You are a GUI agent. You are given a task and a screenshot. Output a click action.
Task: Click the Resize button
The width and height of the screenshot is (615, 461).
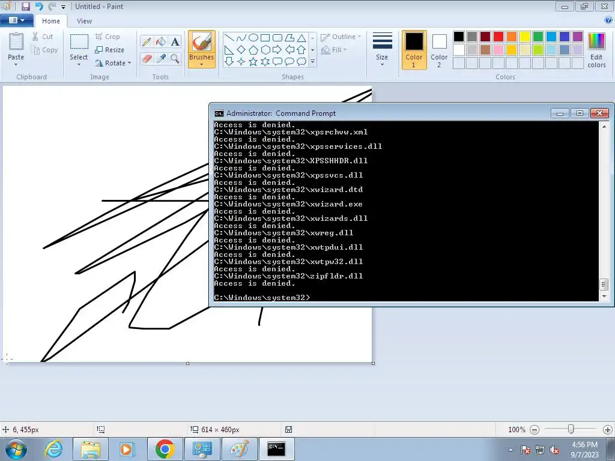[x=109, y=50]
